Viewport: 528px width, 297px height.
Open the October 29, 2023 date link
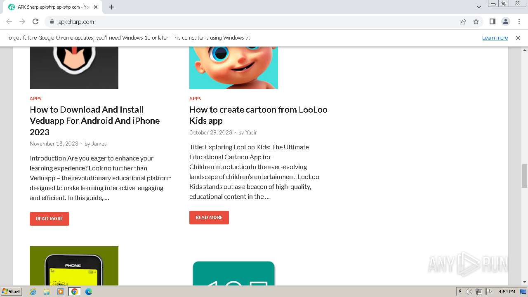click(211, 132)
